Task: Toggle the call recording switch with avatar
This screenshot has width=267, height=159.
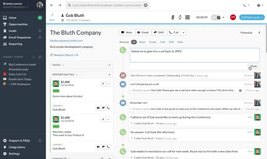Action: (x=216, y=17)
